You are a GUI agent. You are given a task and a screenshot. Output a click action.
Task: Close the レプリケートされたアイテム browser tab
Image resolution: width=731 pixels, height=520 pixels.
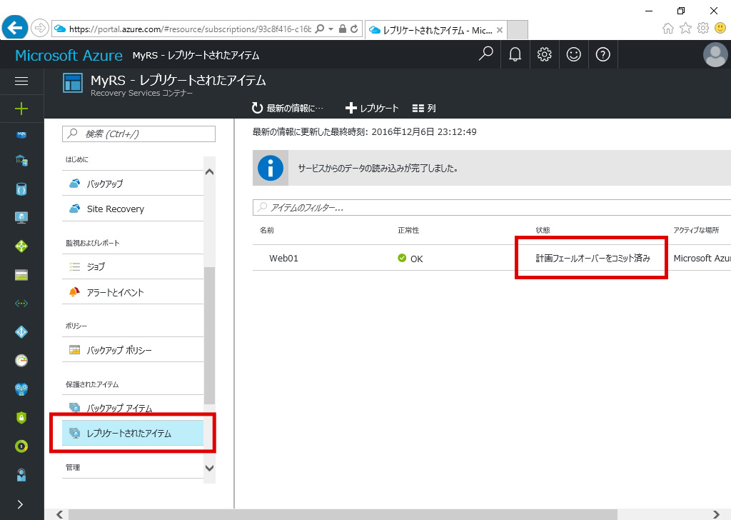499,30
